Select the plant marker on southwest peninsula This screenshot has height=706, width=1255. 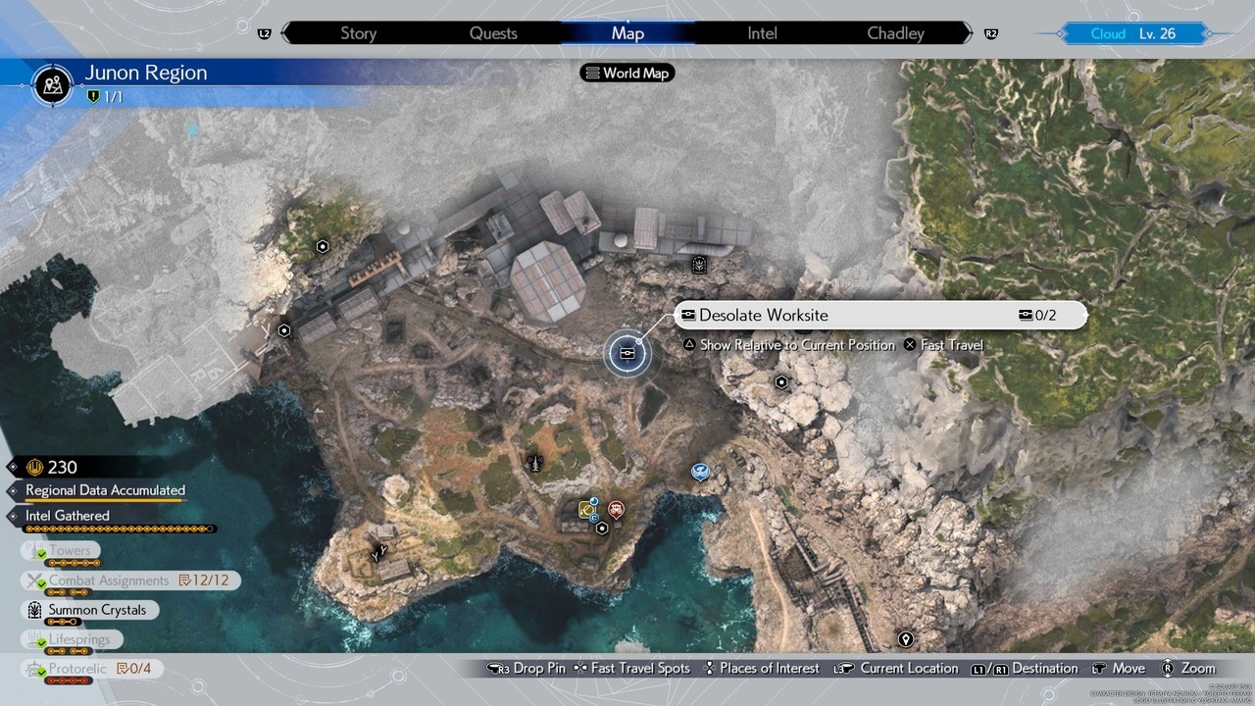pos(378,553)
